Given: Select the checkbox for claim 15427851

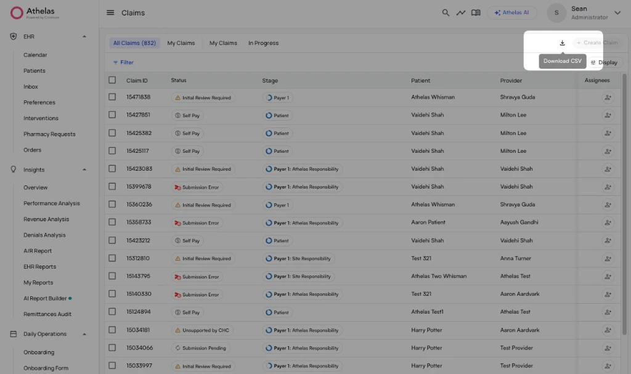Looking at the screenshot, I should click(112, 115).
